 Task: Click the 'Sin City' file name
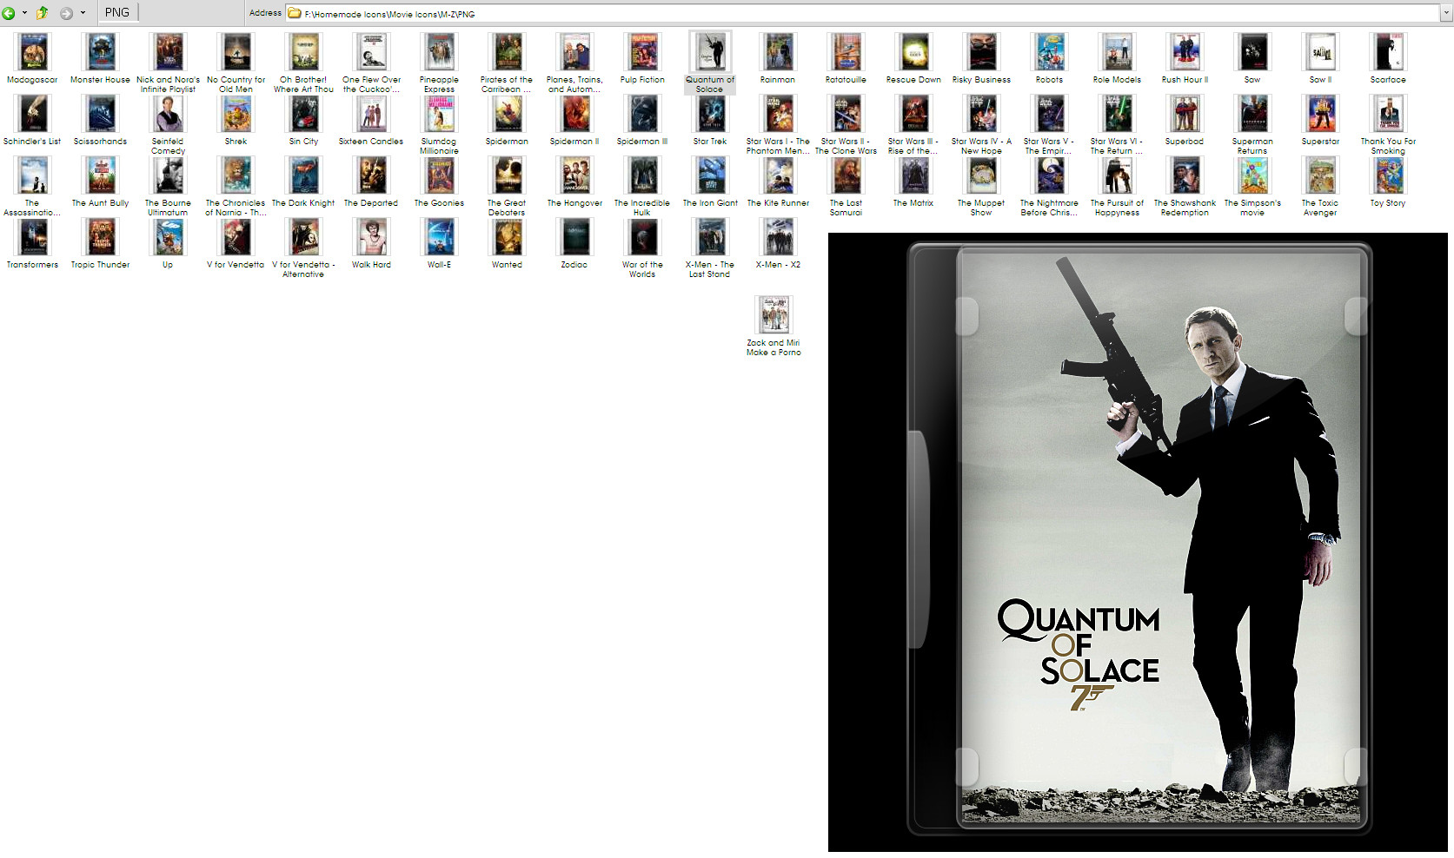tap(304, 142)
